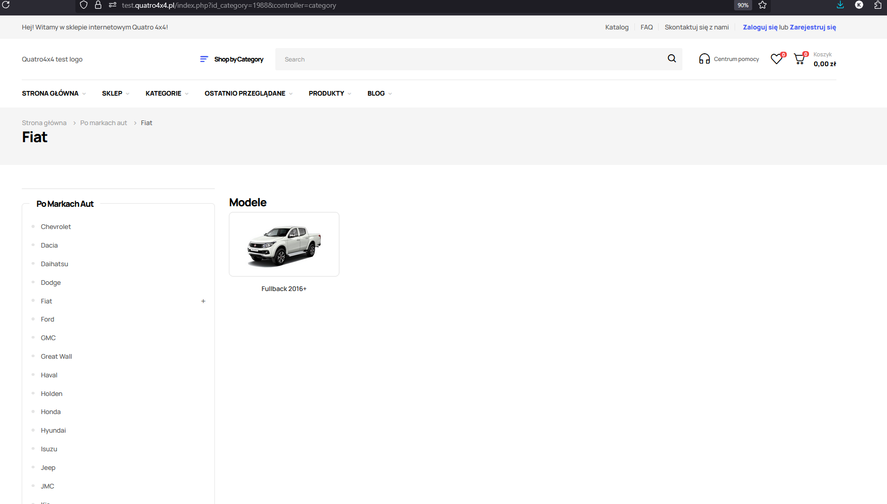
Task: Expand chevron next to STRONA GŁÓWNA
Action: point(84,94)
